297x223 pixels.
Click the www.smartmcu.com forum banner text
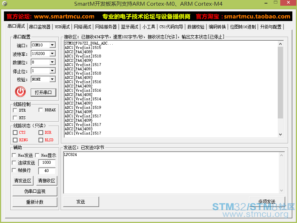[x=64, y=16]
